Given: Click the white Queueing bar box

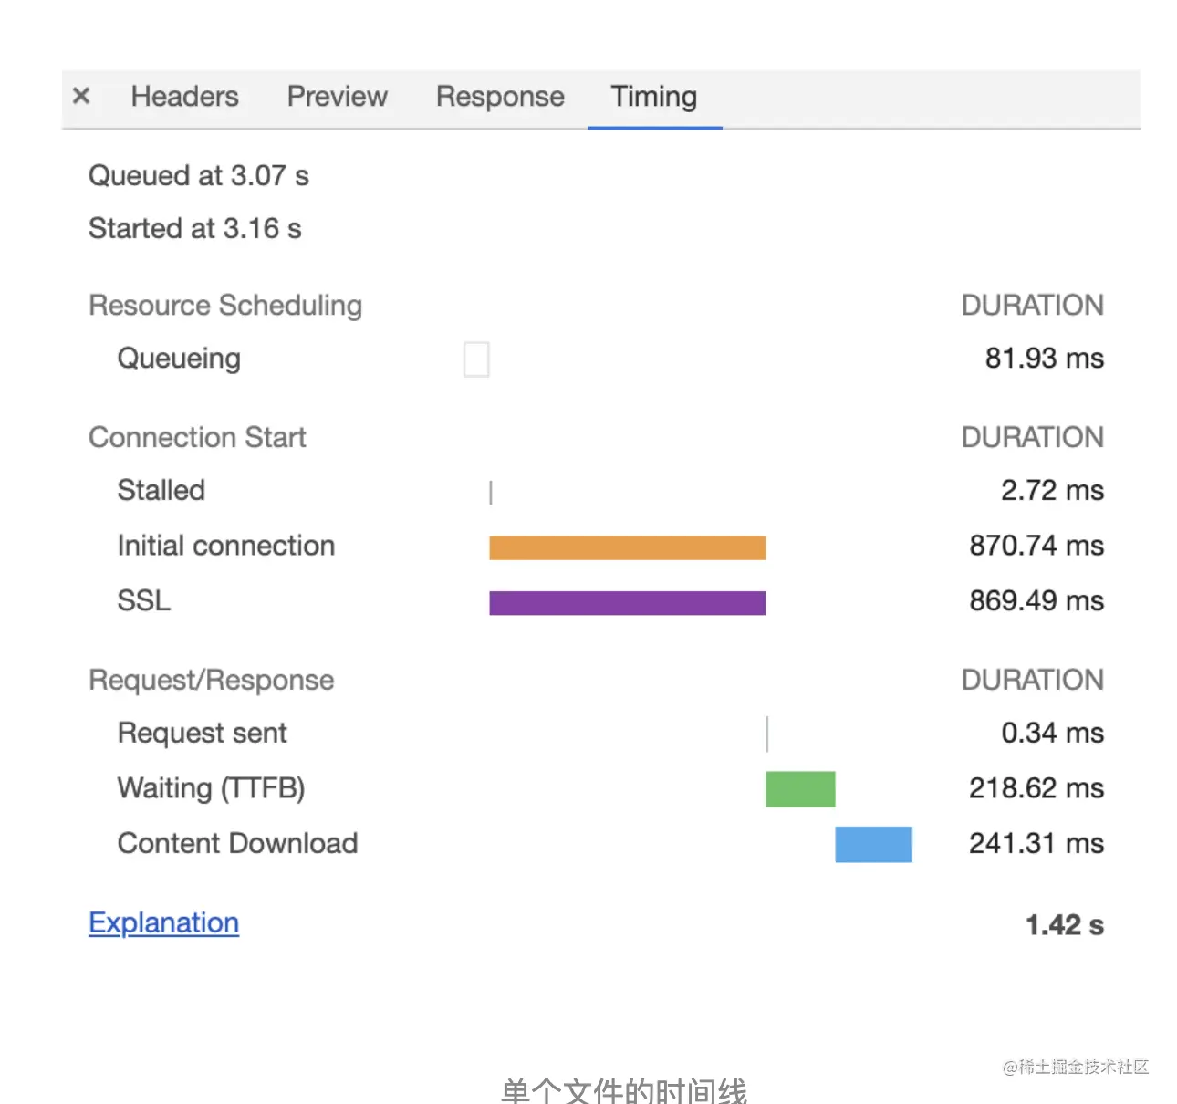Looking at the screenshot, I should click(476, 359).
